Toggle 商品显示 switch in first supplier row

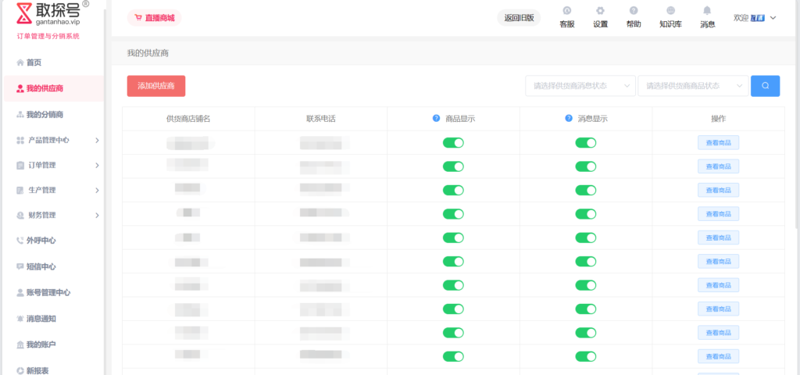click(453, 143)
